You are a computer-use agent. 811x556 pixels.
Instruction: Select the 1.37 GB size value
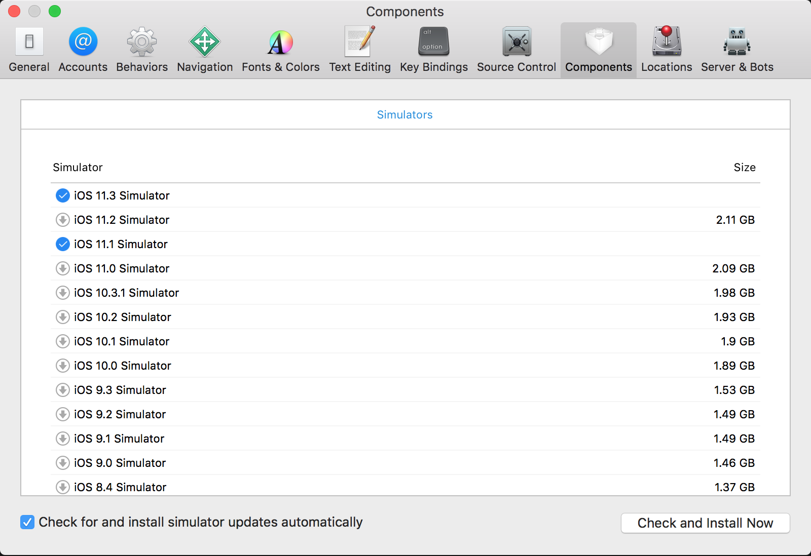[x=734, y=487]
